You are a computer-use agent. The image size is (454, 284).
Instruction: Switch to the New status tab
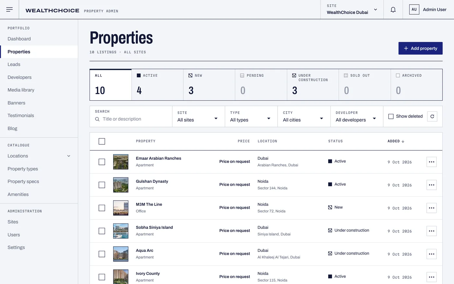click(x=209, y=85)
